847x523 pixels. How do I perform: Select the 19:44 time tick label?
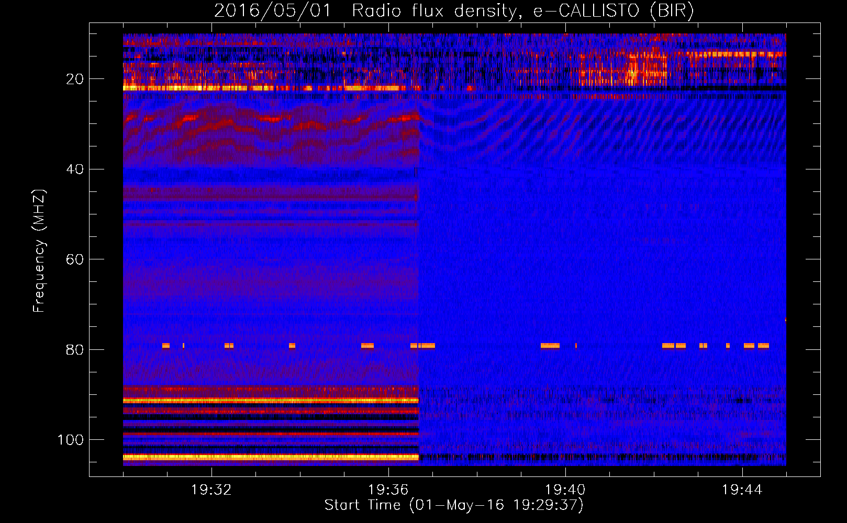(x=742, y=490)
